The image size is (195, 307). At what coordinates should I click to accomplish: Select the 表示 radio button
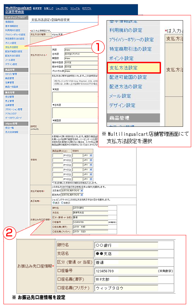coord(54,203)
